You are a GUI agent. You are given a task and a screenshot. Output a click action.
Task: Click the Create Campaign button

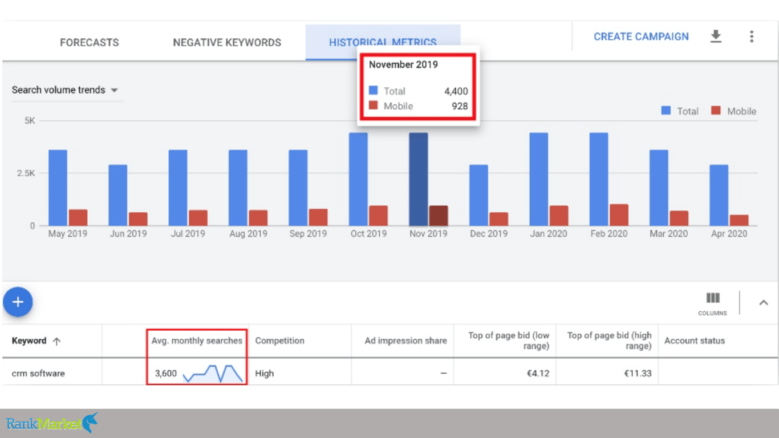[641, 36]
